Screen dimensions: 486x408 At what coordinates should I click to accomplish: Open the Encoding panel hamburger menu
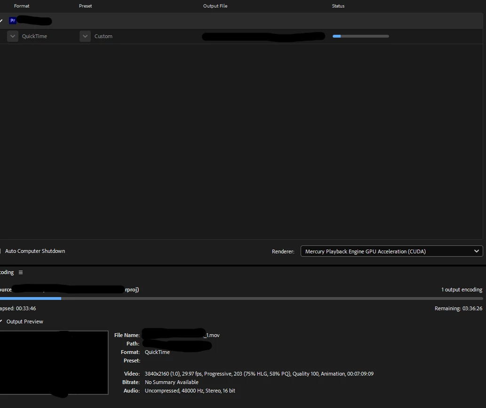tap(21, 273)
